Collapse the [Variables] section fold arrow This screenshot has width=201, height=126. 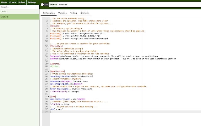(x=48, y=46)
